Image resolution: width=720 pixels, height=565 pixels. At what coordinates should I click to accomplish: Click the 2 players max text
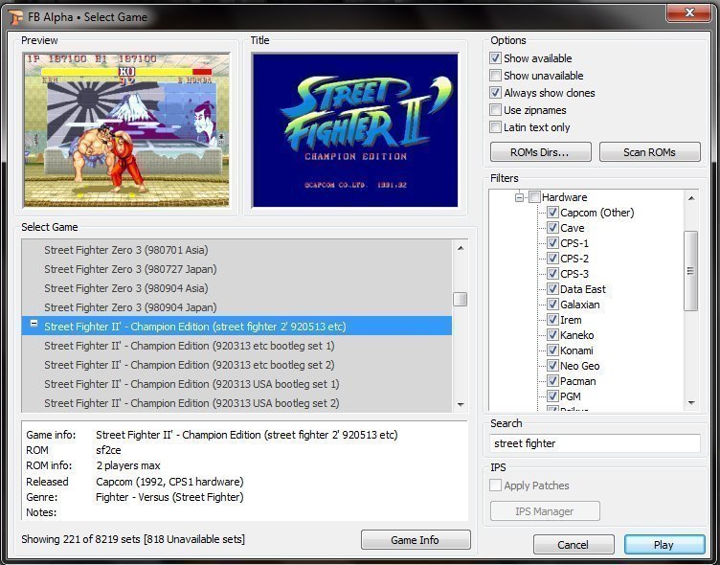point(128,465)
